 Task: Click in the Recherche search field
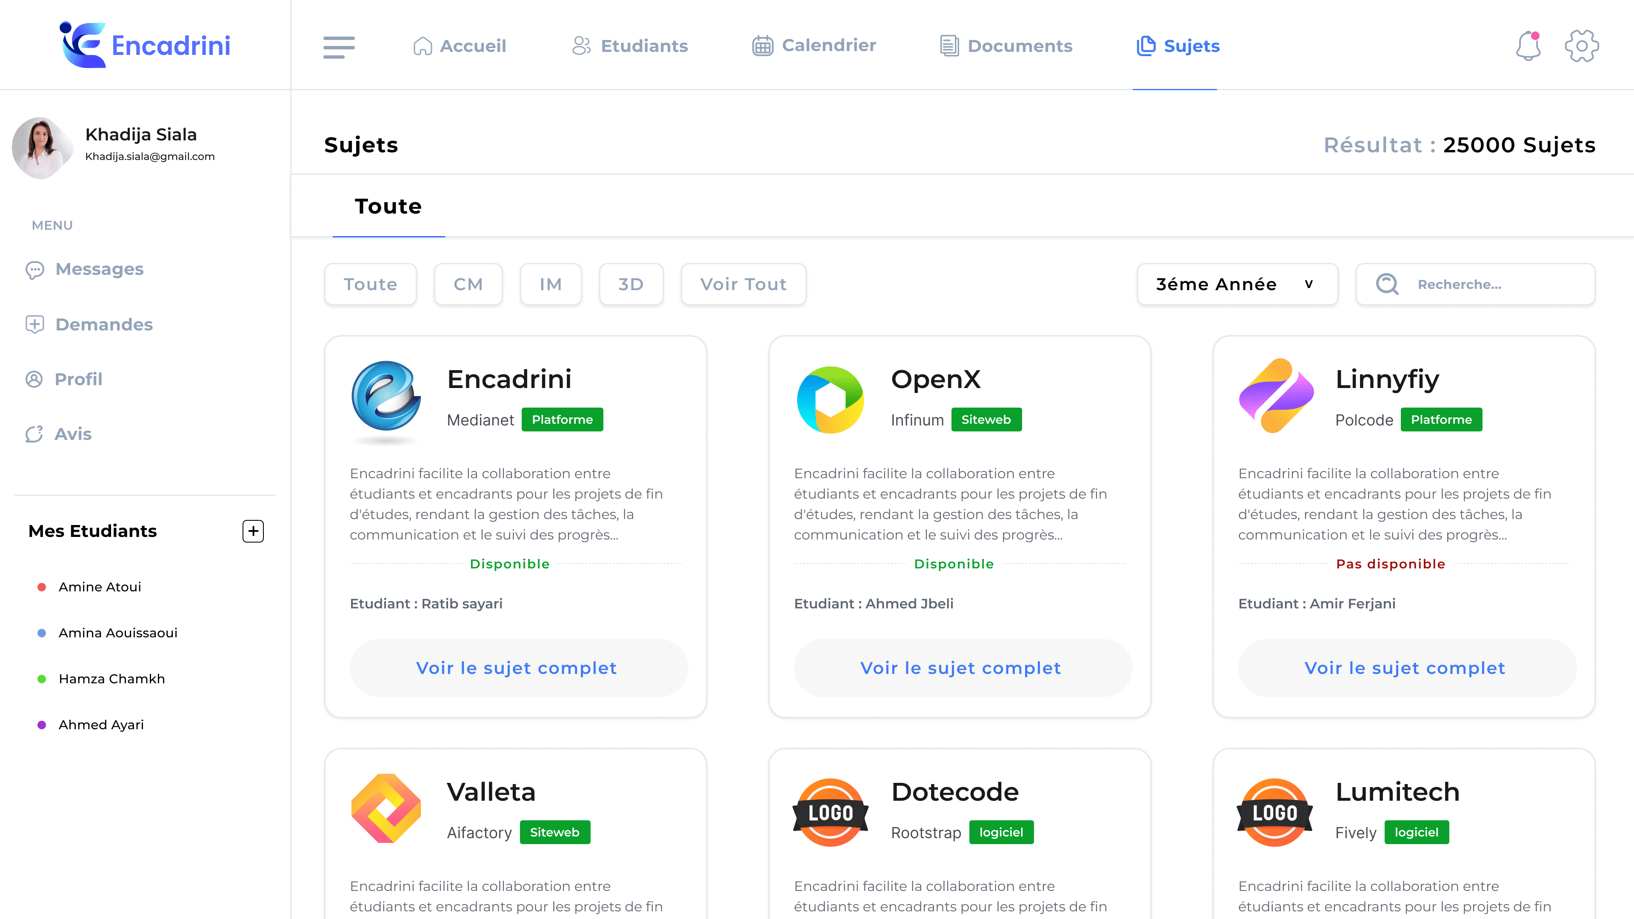pos(1475,284)
